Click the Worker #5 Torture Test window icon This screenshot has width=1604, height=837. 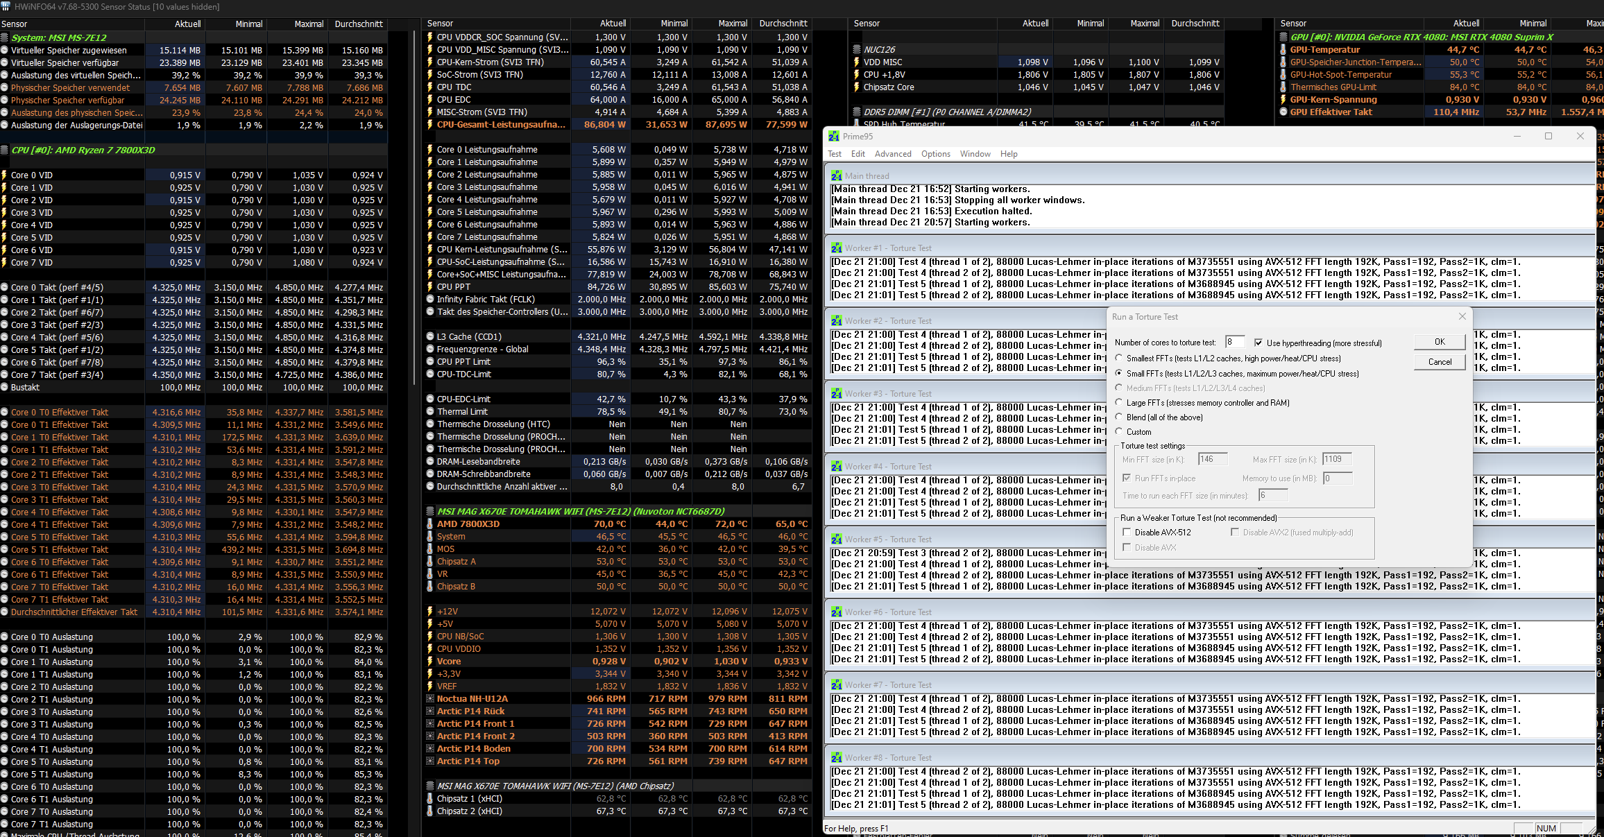coord(837,540)
